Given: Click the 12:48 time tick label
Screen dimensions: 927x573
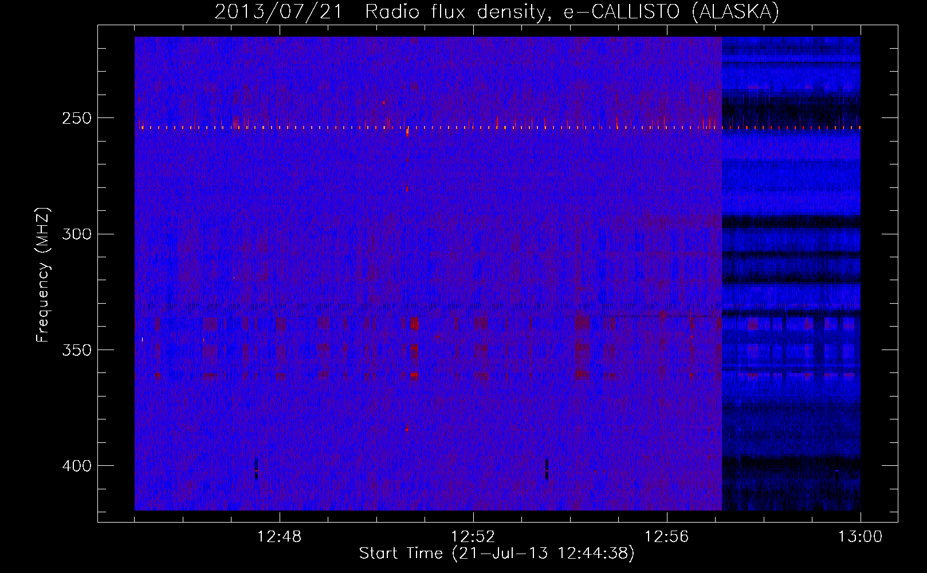Looking at the screenshot, I should tap(280, 537).
